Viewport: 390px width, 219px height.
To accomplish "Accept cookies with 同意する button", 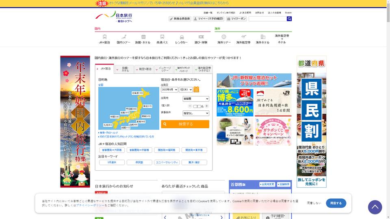I will tap(336, 203).
